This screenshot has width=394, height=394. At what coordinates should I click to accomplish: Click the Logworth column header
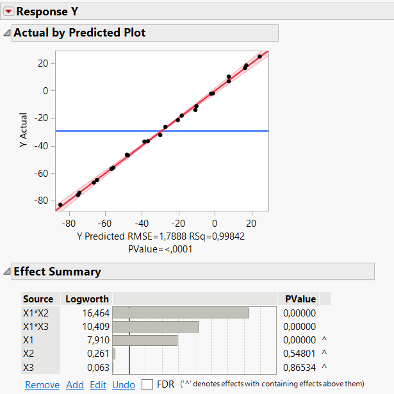point(87,299)
